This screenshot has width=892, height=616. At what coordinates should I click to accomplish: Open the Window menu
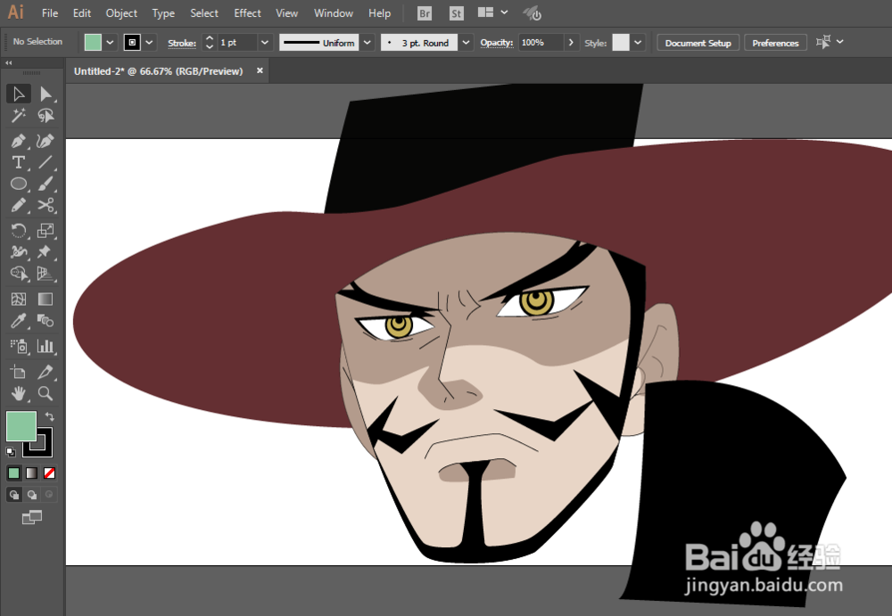coord(334,13)
